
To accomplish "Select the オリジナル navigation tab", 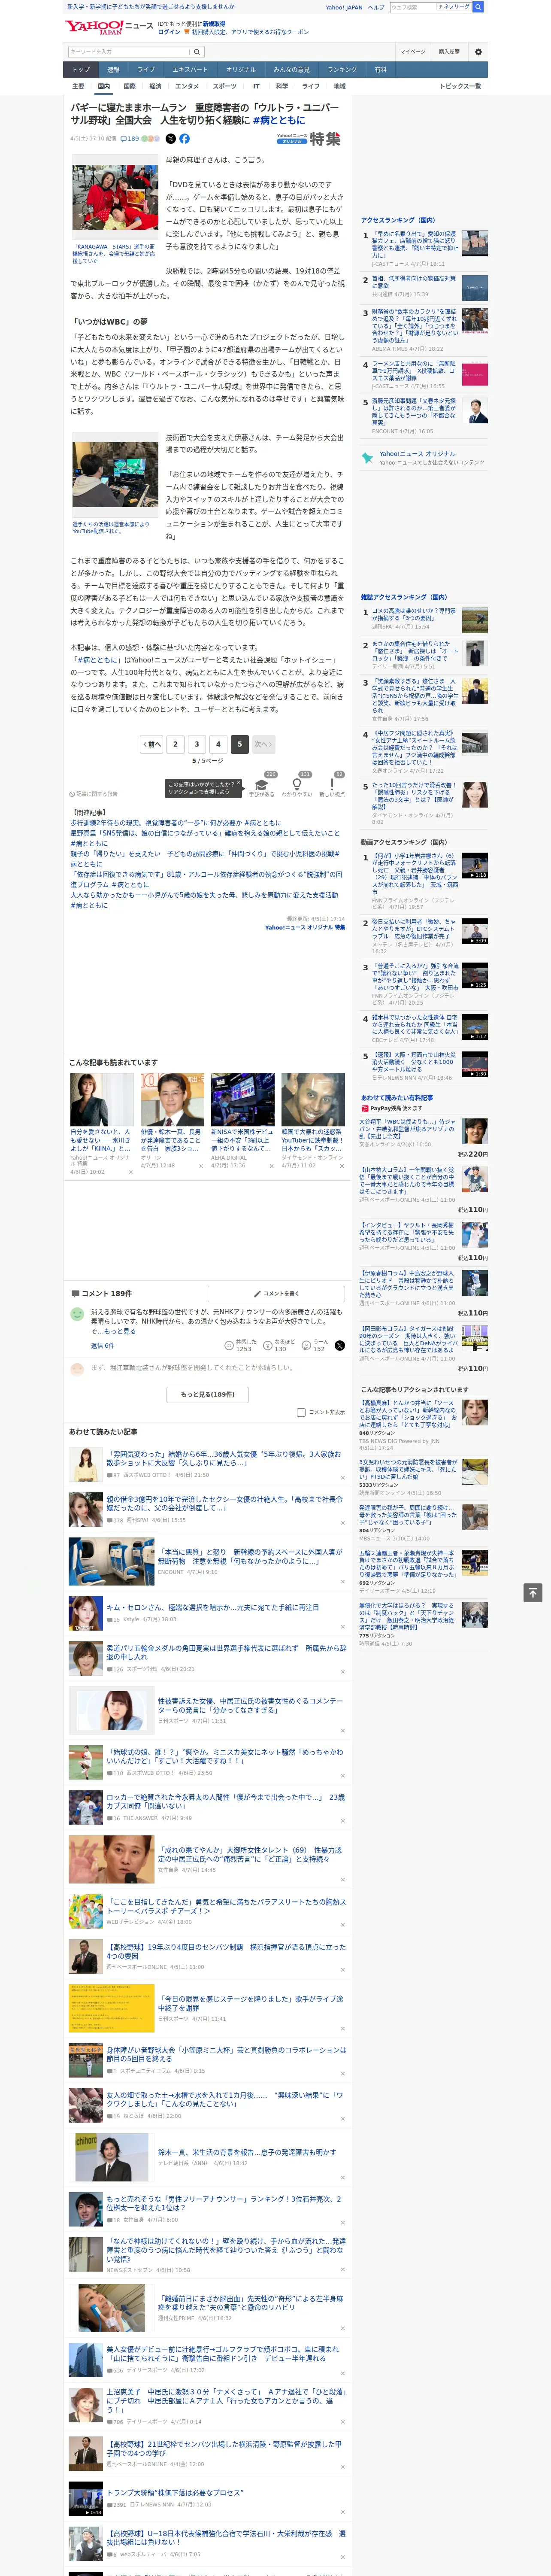I will 241,69.
